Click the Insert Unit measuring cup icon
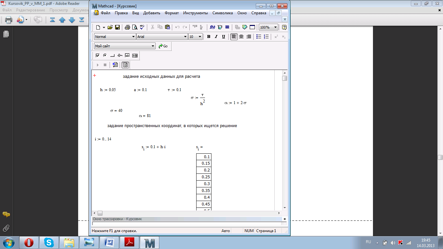443x249 pixels. pos(220,27)
